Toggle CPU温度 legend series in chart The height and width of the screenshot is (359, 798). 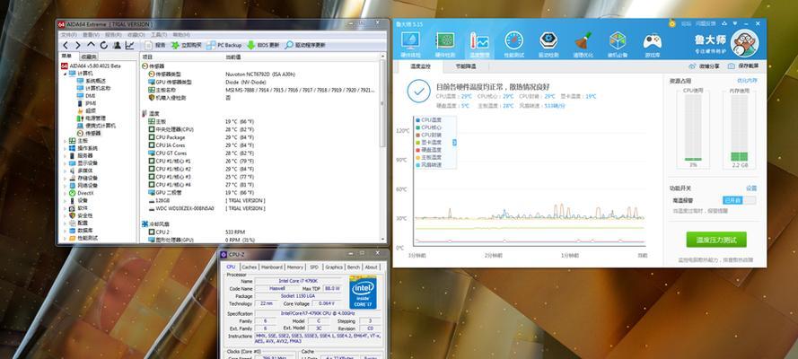pos(429,120)
